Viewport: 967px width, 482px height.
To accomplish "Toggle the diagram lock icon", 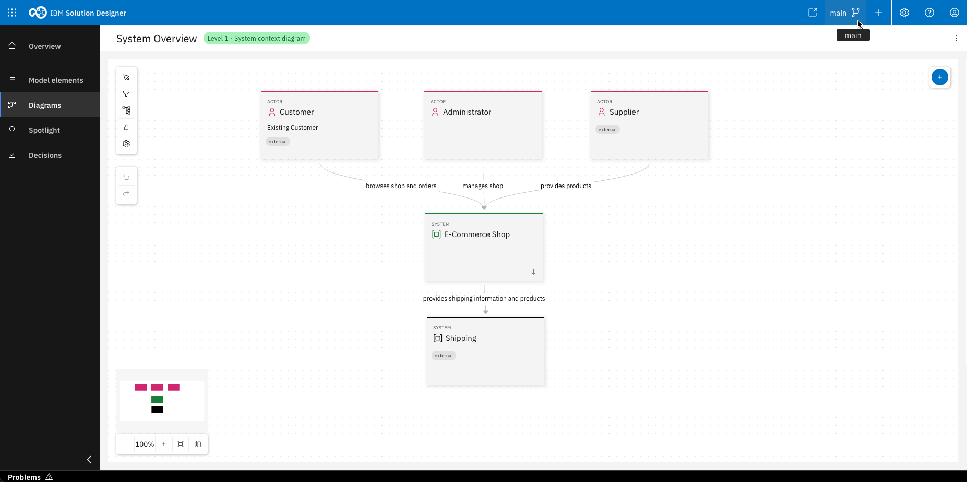I will 126,127.
